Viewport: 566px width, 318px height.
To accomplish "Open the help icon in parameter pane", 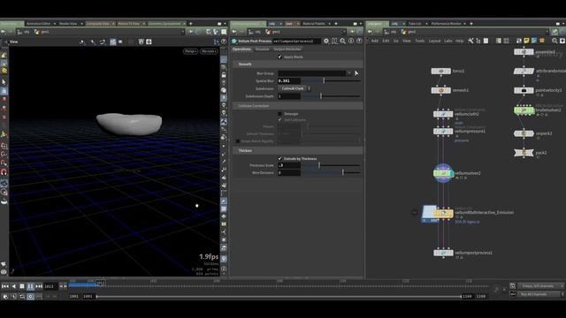I will [x=359, y=42].
